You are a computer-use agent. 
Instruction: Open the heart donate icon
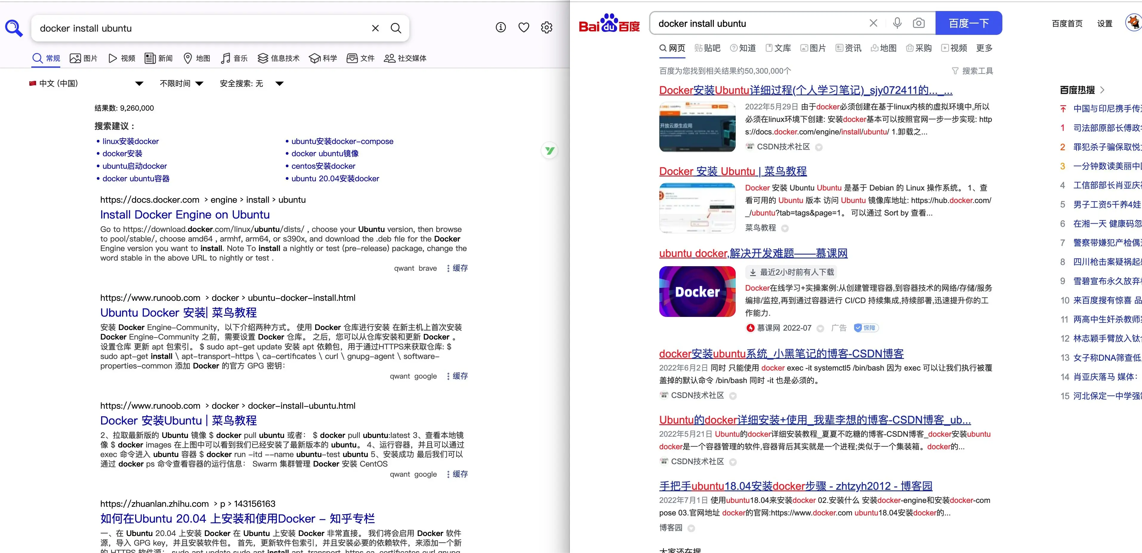pos(524,27)
